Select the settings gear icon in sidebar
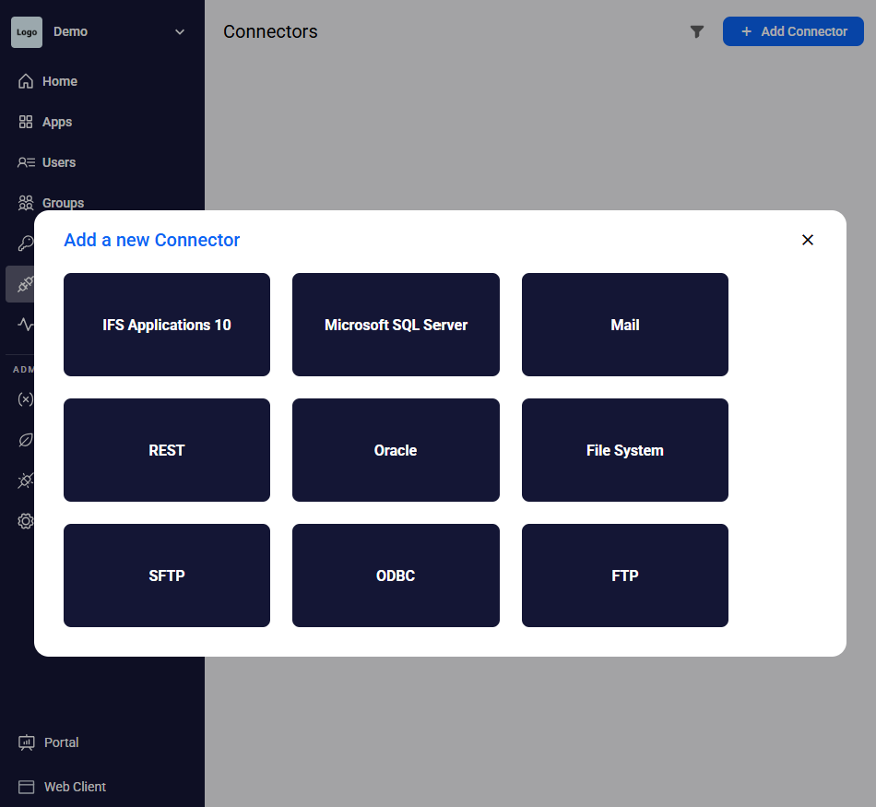The height and width of the screenshot is (807, 876). point(26,521)
